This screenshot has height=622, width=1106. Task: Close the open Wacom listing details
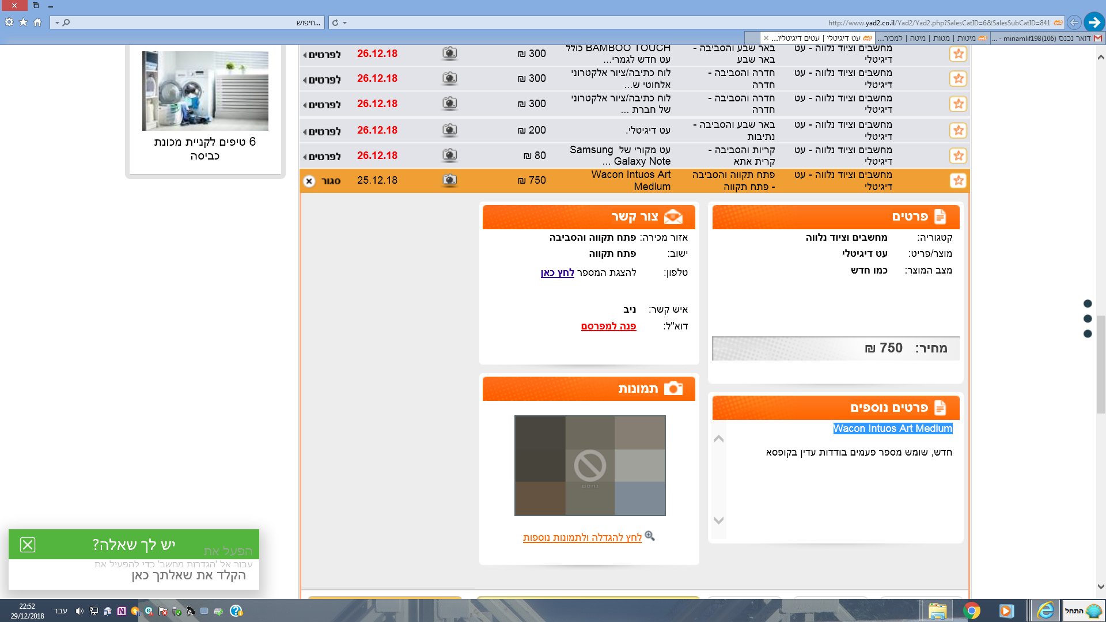click(309, 181)
